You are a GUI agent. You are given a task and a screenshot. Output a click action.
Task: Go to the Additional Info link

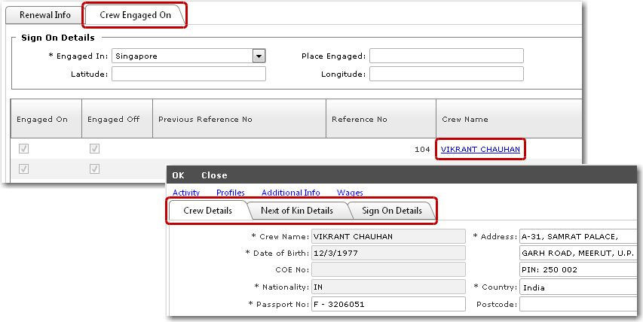[x=291, y=193]
